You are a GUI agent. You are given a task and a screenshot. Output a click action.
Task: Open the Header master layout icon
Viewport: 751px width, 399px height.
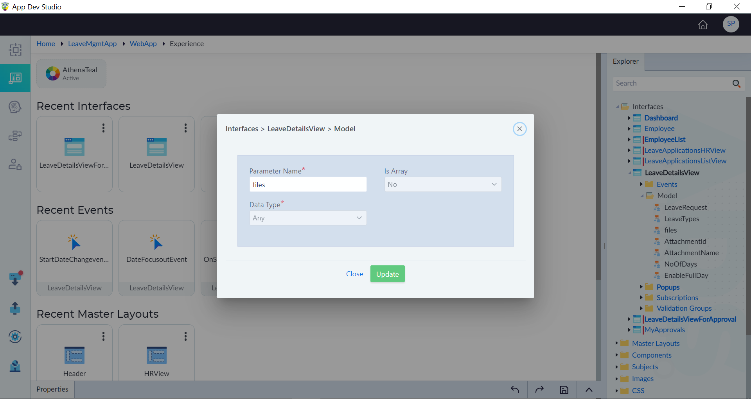74,355
